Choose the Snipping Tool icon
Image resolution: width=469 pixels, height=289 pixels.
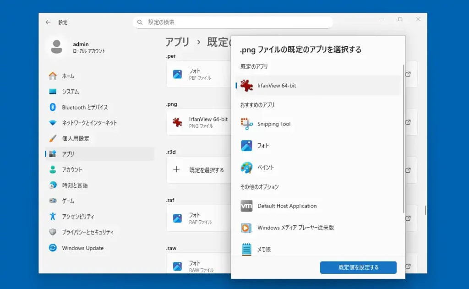246,124
